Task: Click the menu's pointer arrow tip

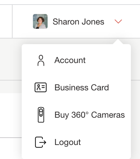Action: 118,40
